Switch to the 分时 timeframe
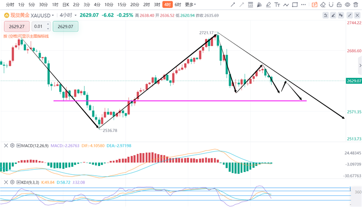The width and height of the screenshot is (362, 207). [10, 5]
